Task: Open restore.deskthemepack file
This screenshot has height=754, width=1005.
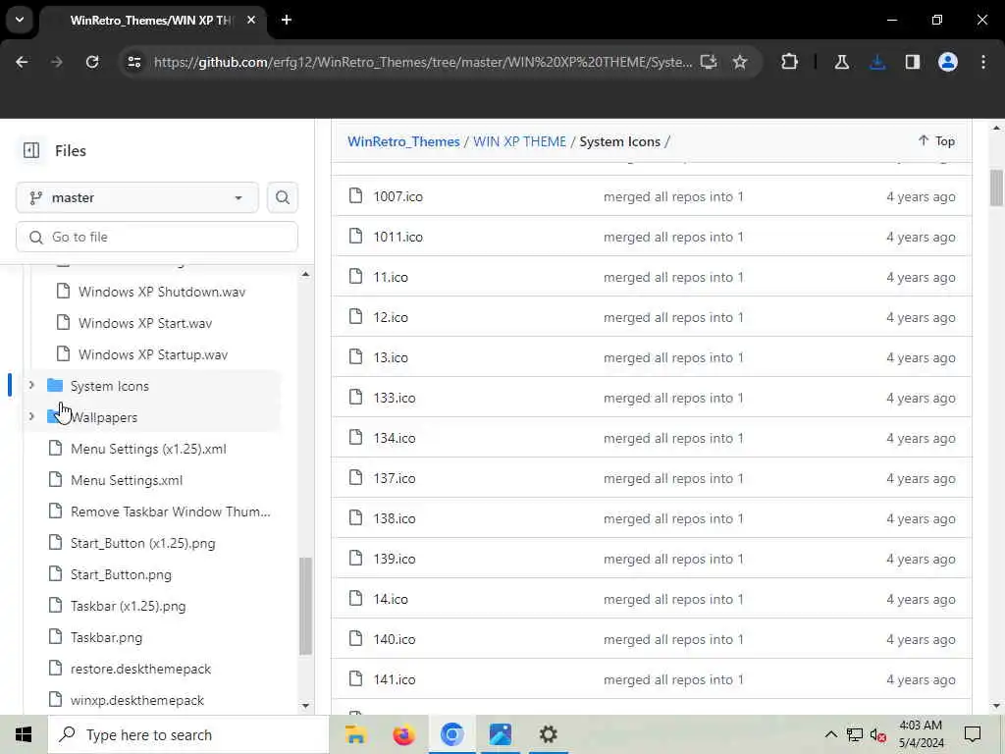Action: (x=140, y=669)
